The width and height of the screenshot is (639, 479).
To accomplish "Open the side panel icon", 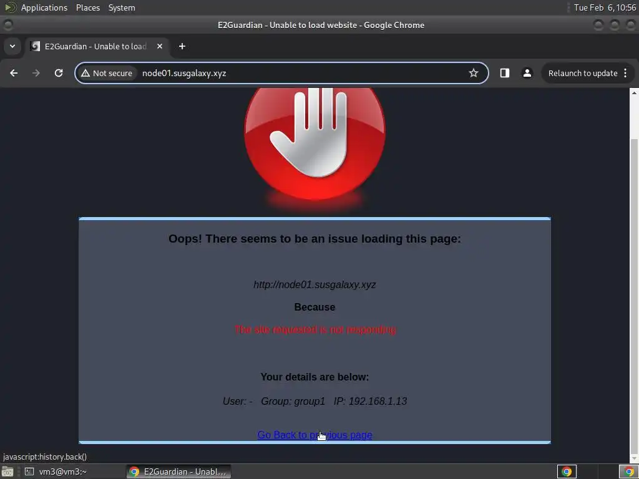I will click(504, 73).
